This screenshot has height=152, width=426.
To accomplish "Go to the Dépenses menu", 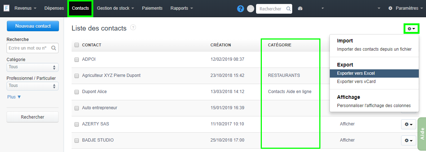I will pos(54,8).
